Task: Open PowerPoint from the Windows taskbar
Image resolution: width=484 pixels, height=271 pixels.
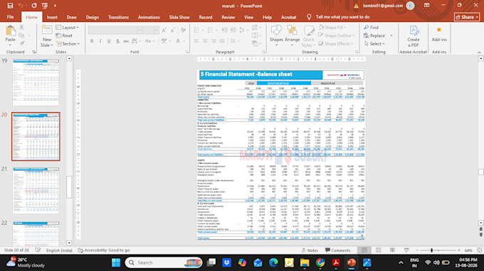Action: tap(352, 262)
